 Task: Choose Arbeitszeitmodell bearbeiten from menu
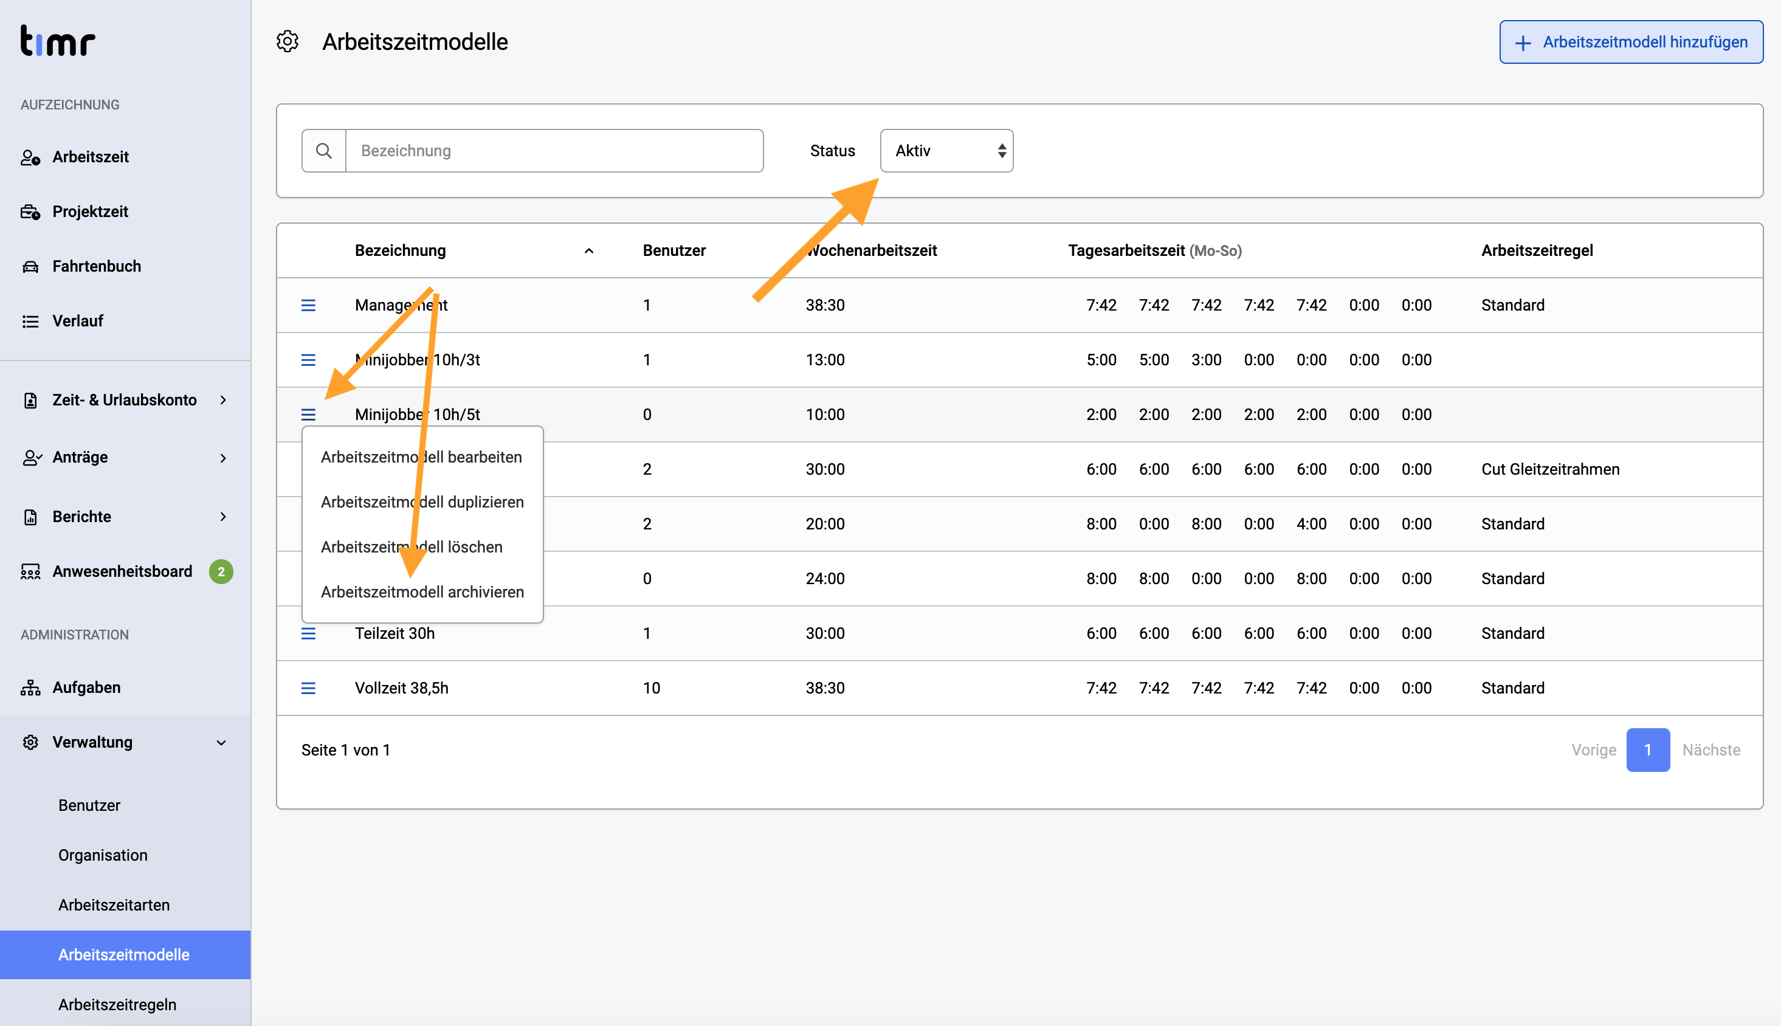tap(421, 456)
